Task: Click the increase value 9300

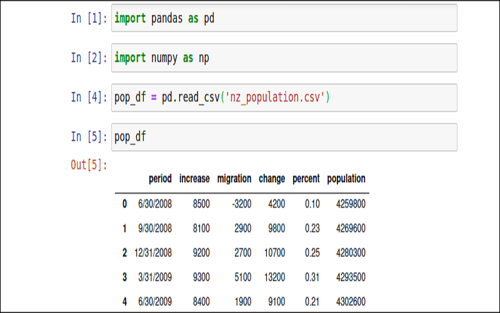Action: pos(201,277)
